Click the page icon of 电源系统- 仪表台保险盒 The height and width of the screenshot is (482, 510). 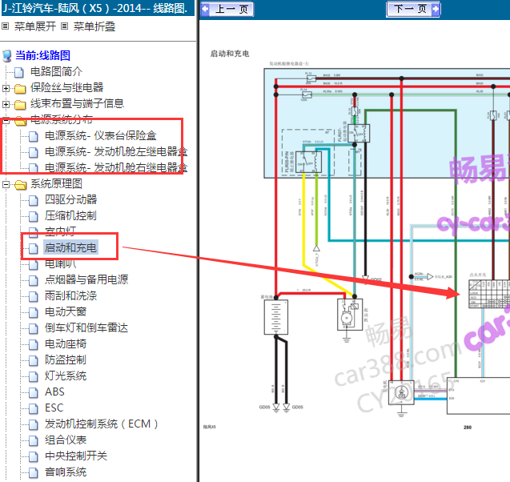point(33,137)
